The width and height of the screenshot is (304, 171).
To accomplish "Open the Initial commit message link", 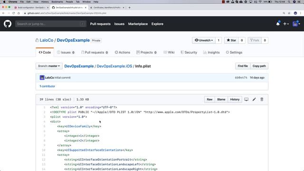I will (62, 77).
